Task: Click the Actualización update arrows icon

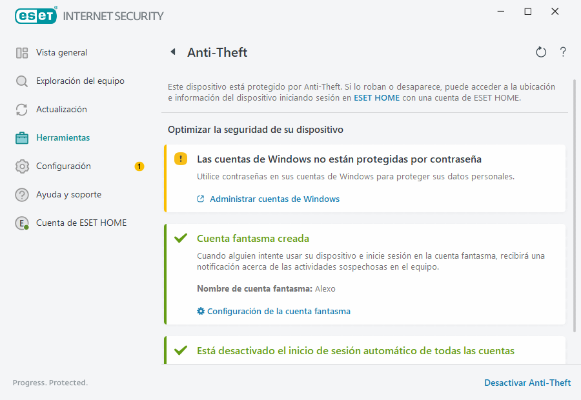Action: pyautogui.click(x=21, y=109)
